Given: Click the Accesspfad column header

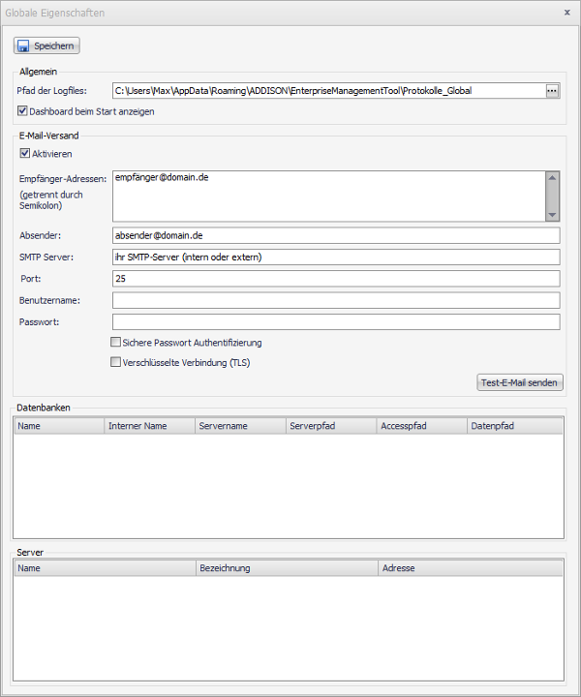Looking at the screenshot, I should pyautogui.click(x=422, y=426).
